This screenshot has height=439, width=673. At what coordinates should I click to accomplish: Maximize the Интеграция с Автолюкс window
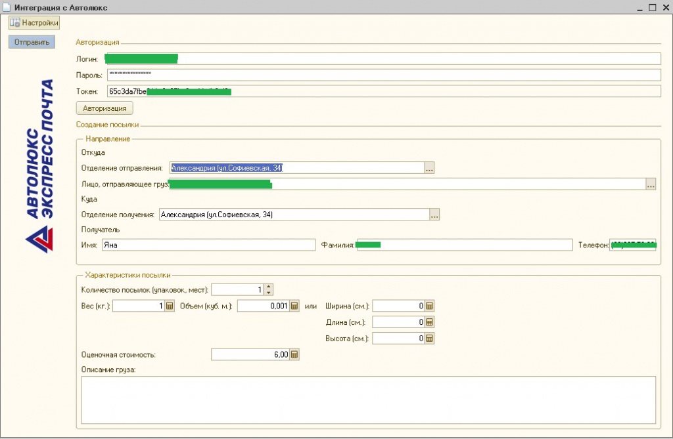click(x=653, y=7)
